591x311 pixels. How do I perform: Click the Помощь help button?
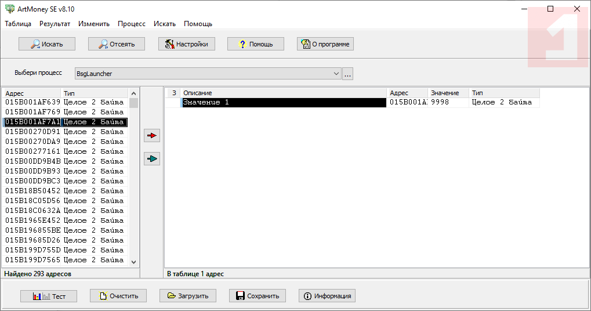tap(256, 44)
